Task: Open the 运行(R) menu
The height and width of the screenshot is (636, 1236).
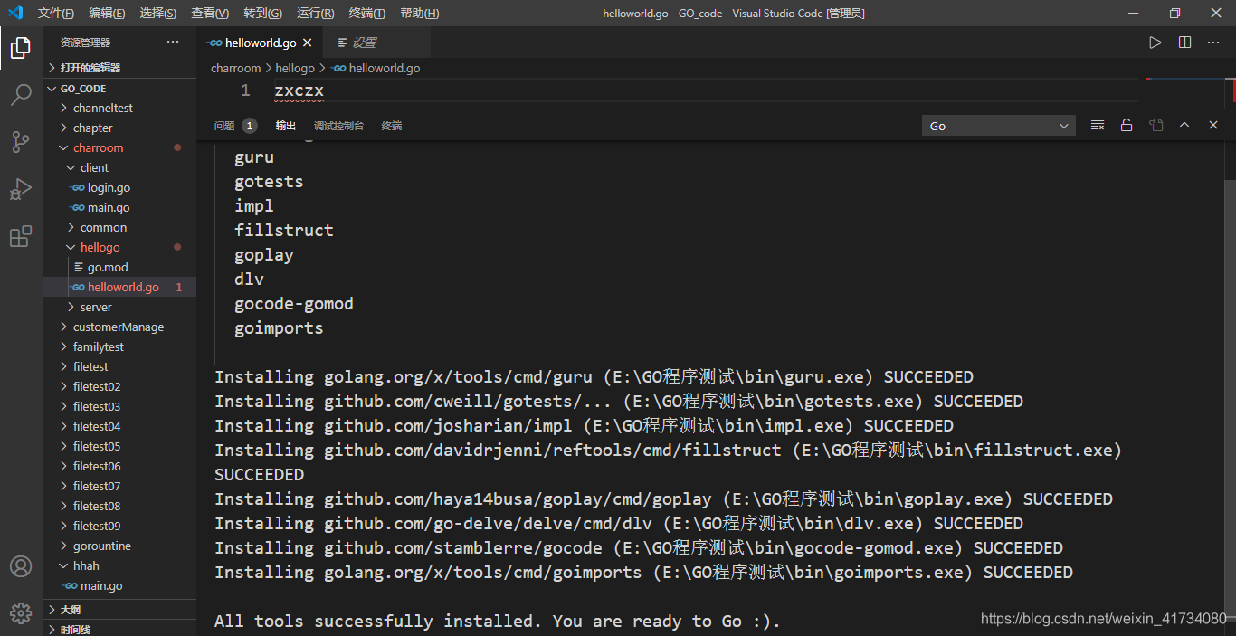Action: (x=315, y=13)
